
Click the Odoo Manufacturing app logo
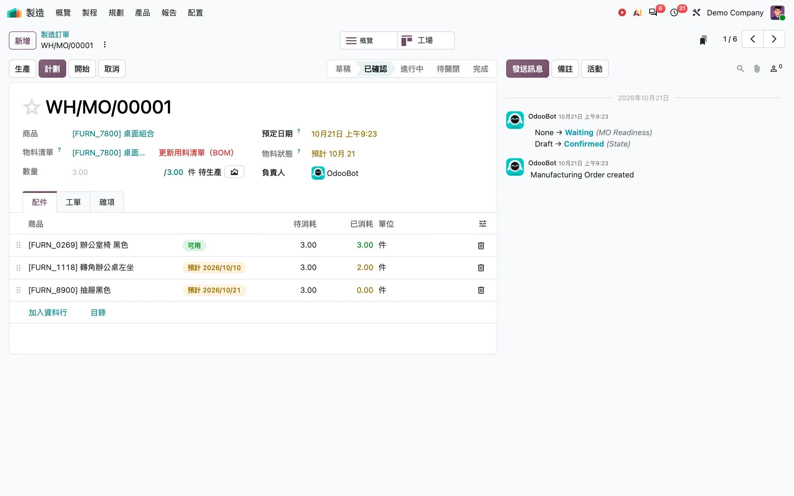14,13
